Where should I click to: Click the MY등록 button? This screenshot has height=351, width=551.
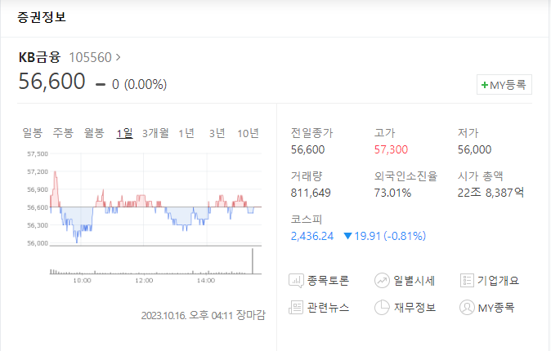point(504,85)
